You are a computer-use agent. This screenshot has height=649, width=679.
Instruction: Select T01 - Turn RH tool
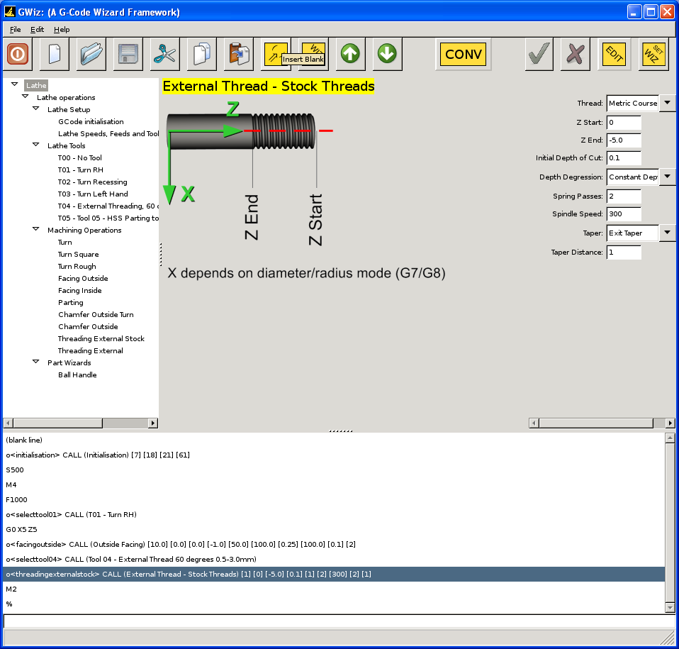point(81,170)
